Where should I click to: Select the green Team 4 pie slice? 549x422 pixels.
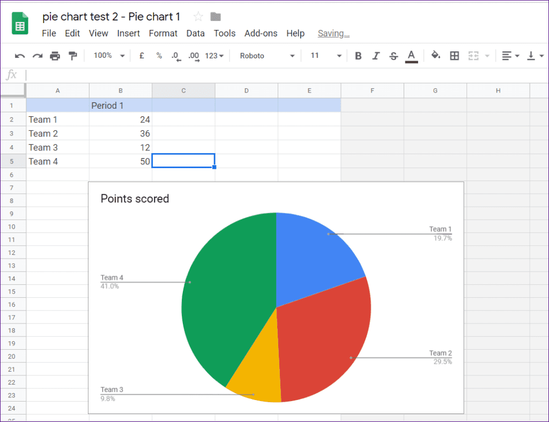point(225,300)
